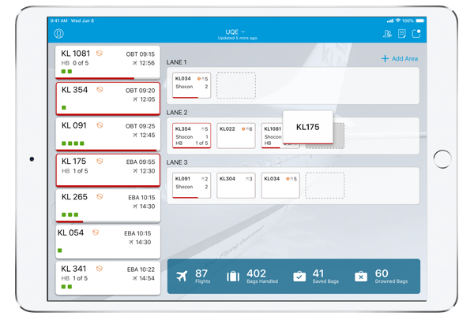Open KL304 tile in Lane 3

[235, 185]
